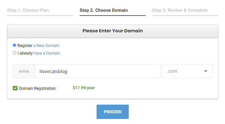The image size is (225, 124).
Task: Toggle the Domain Registration checkbox
Action: pos(15,88)
